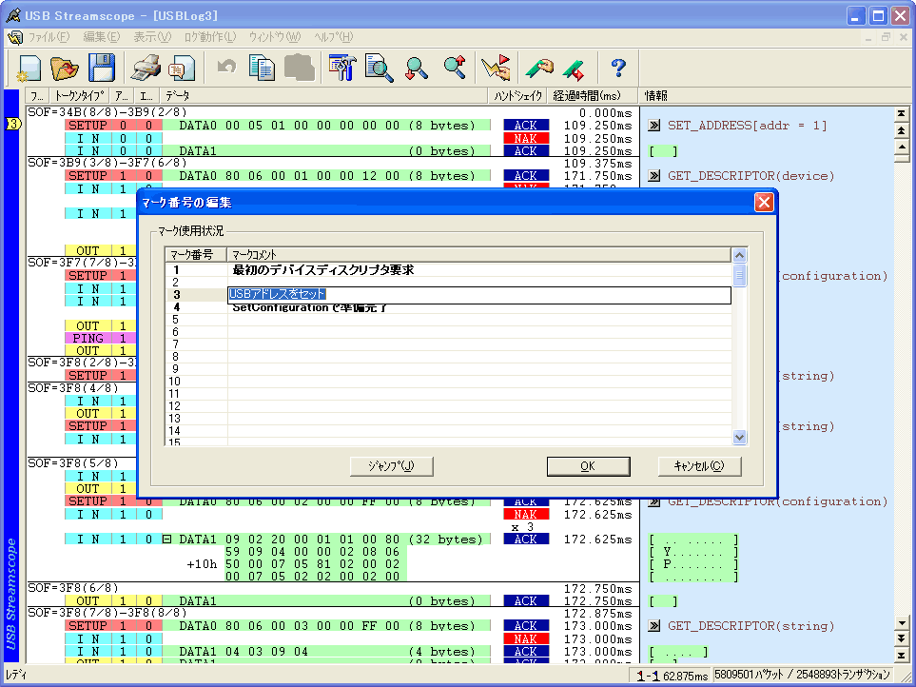Open the ログ動作(L) menu
Screen dimensions: 916x687
pos(210,37)
